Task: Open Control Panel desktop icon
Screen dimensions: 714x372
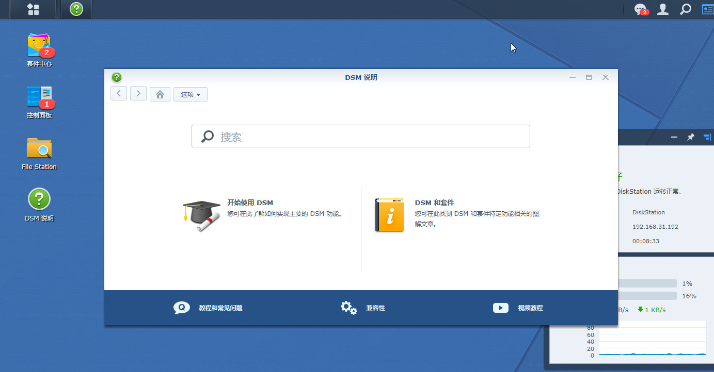Action: pyautogui.click(x=39, y=97)
